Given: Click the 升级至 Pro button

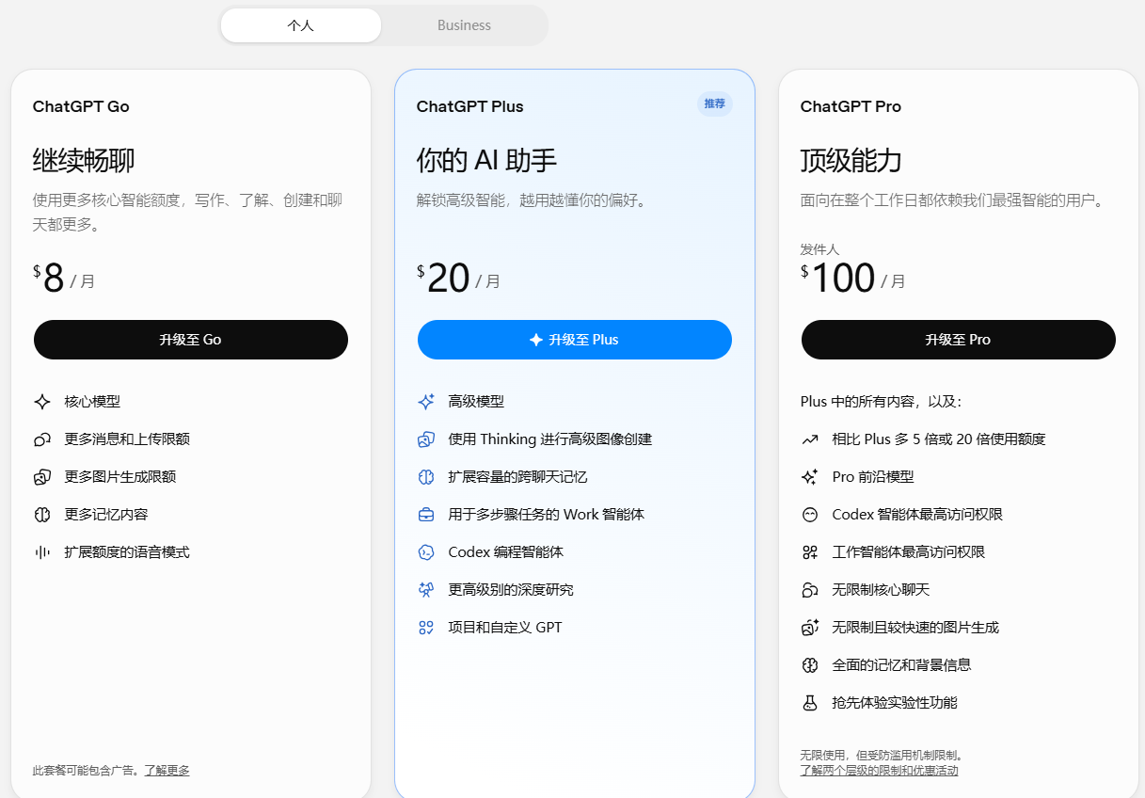Looking at the screenshot, I should click(959, 340).
